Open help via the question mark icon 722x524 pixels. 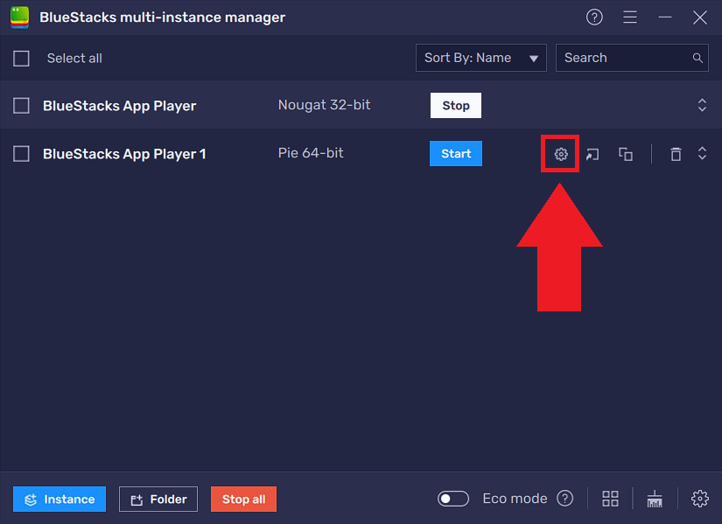coord(594,17)
